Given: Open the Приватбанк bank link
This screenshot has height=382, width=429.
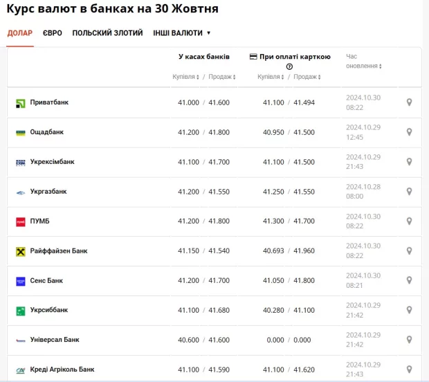Looking at the screenshot, I should [x=49, y=102].
